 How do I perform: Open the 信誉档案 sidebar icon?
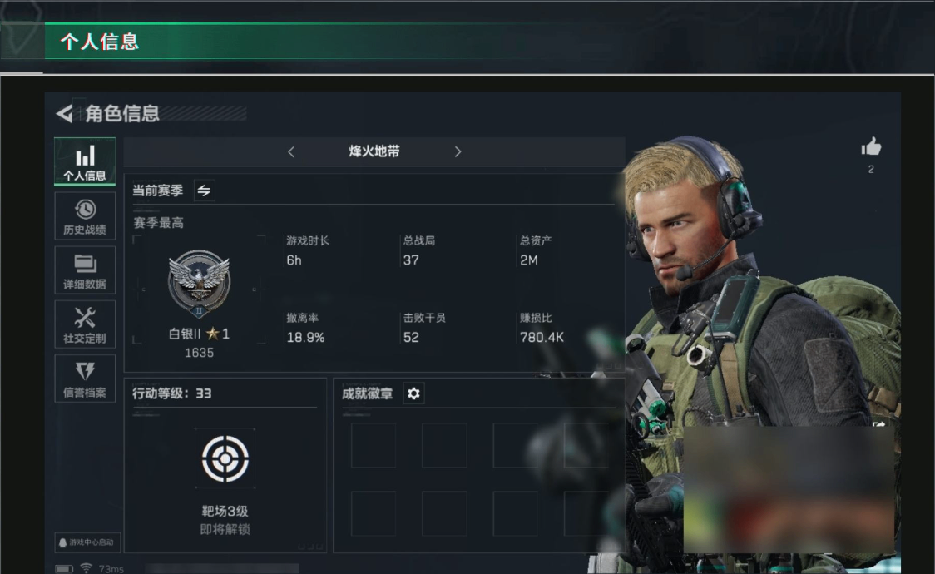coord(85,379)
